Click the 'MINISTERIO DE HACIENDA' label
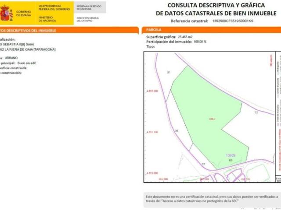The height and width of the screenshot is (210, 281). pyautogui.click(x=47, y=19)
